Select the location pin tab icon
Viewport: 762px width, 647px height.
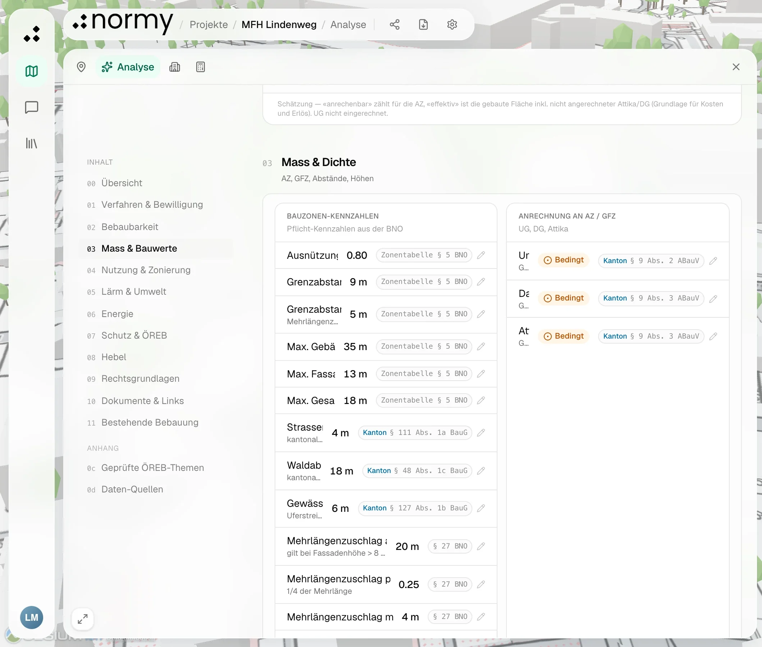[x=81, y=67]
